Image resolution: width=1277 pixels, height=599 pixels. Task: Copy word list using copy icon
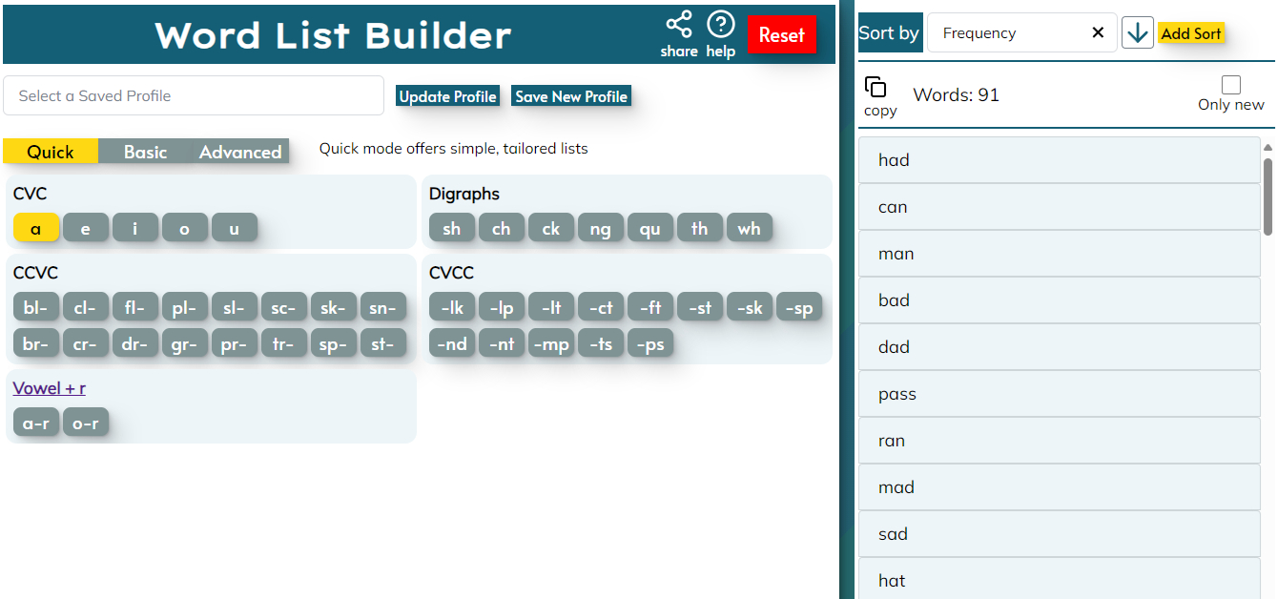click(875, 89)
